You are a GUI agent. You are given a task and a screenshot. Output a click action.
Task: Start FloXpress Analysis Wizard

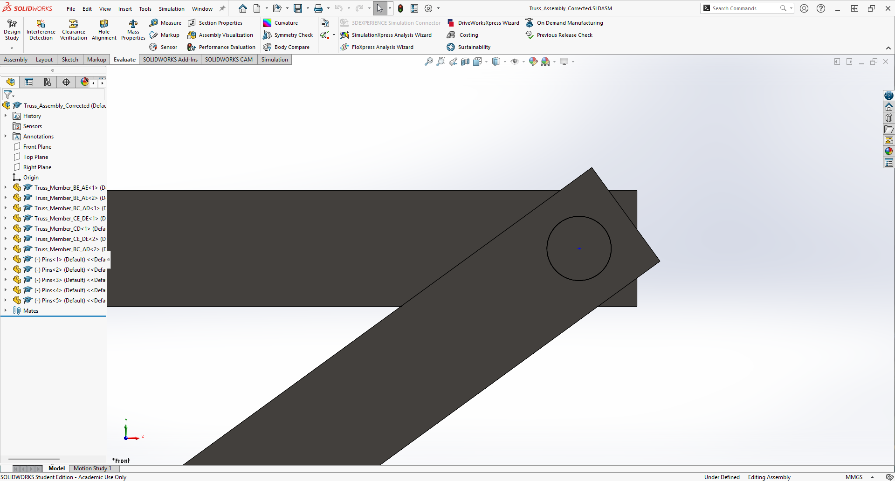pyautogui.click(x=377, y=47)
